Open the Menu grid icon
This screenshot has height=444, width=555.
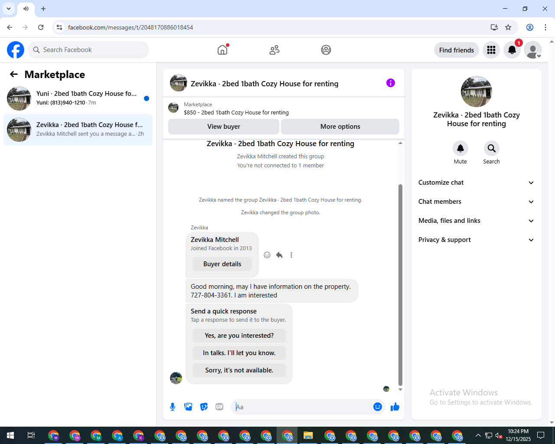tap(491, 50)
